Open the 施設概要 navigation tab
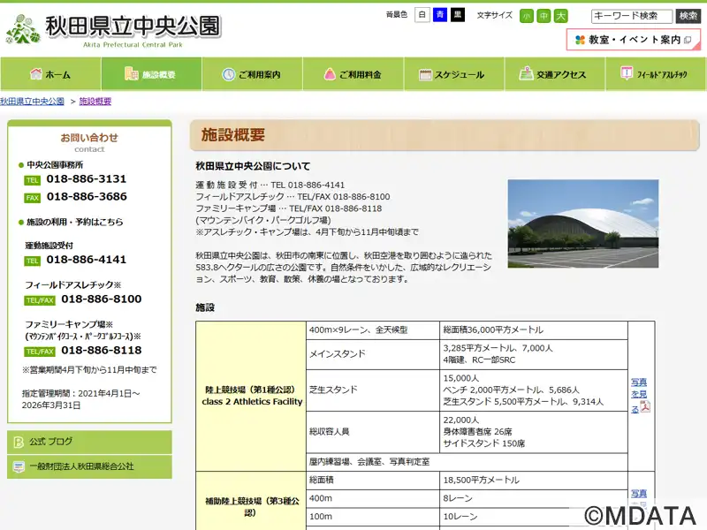Image resolution: width=707 pixels, height=530 pixels. (x=151, y=74)
